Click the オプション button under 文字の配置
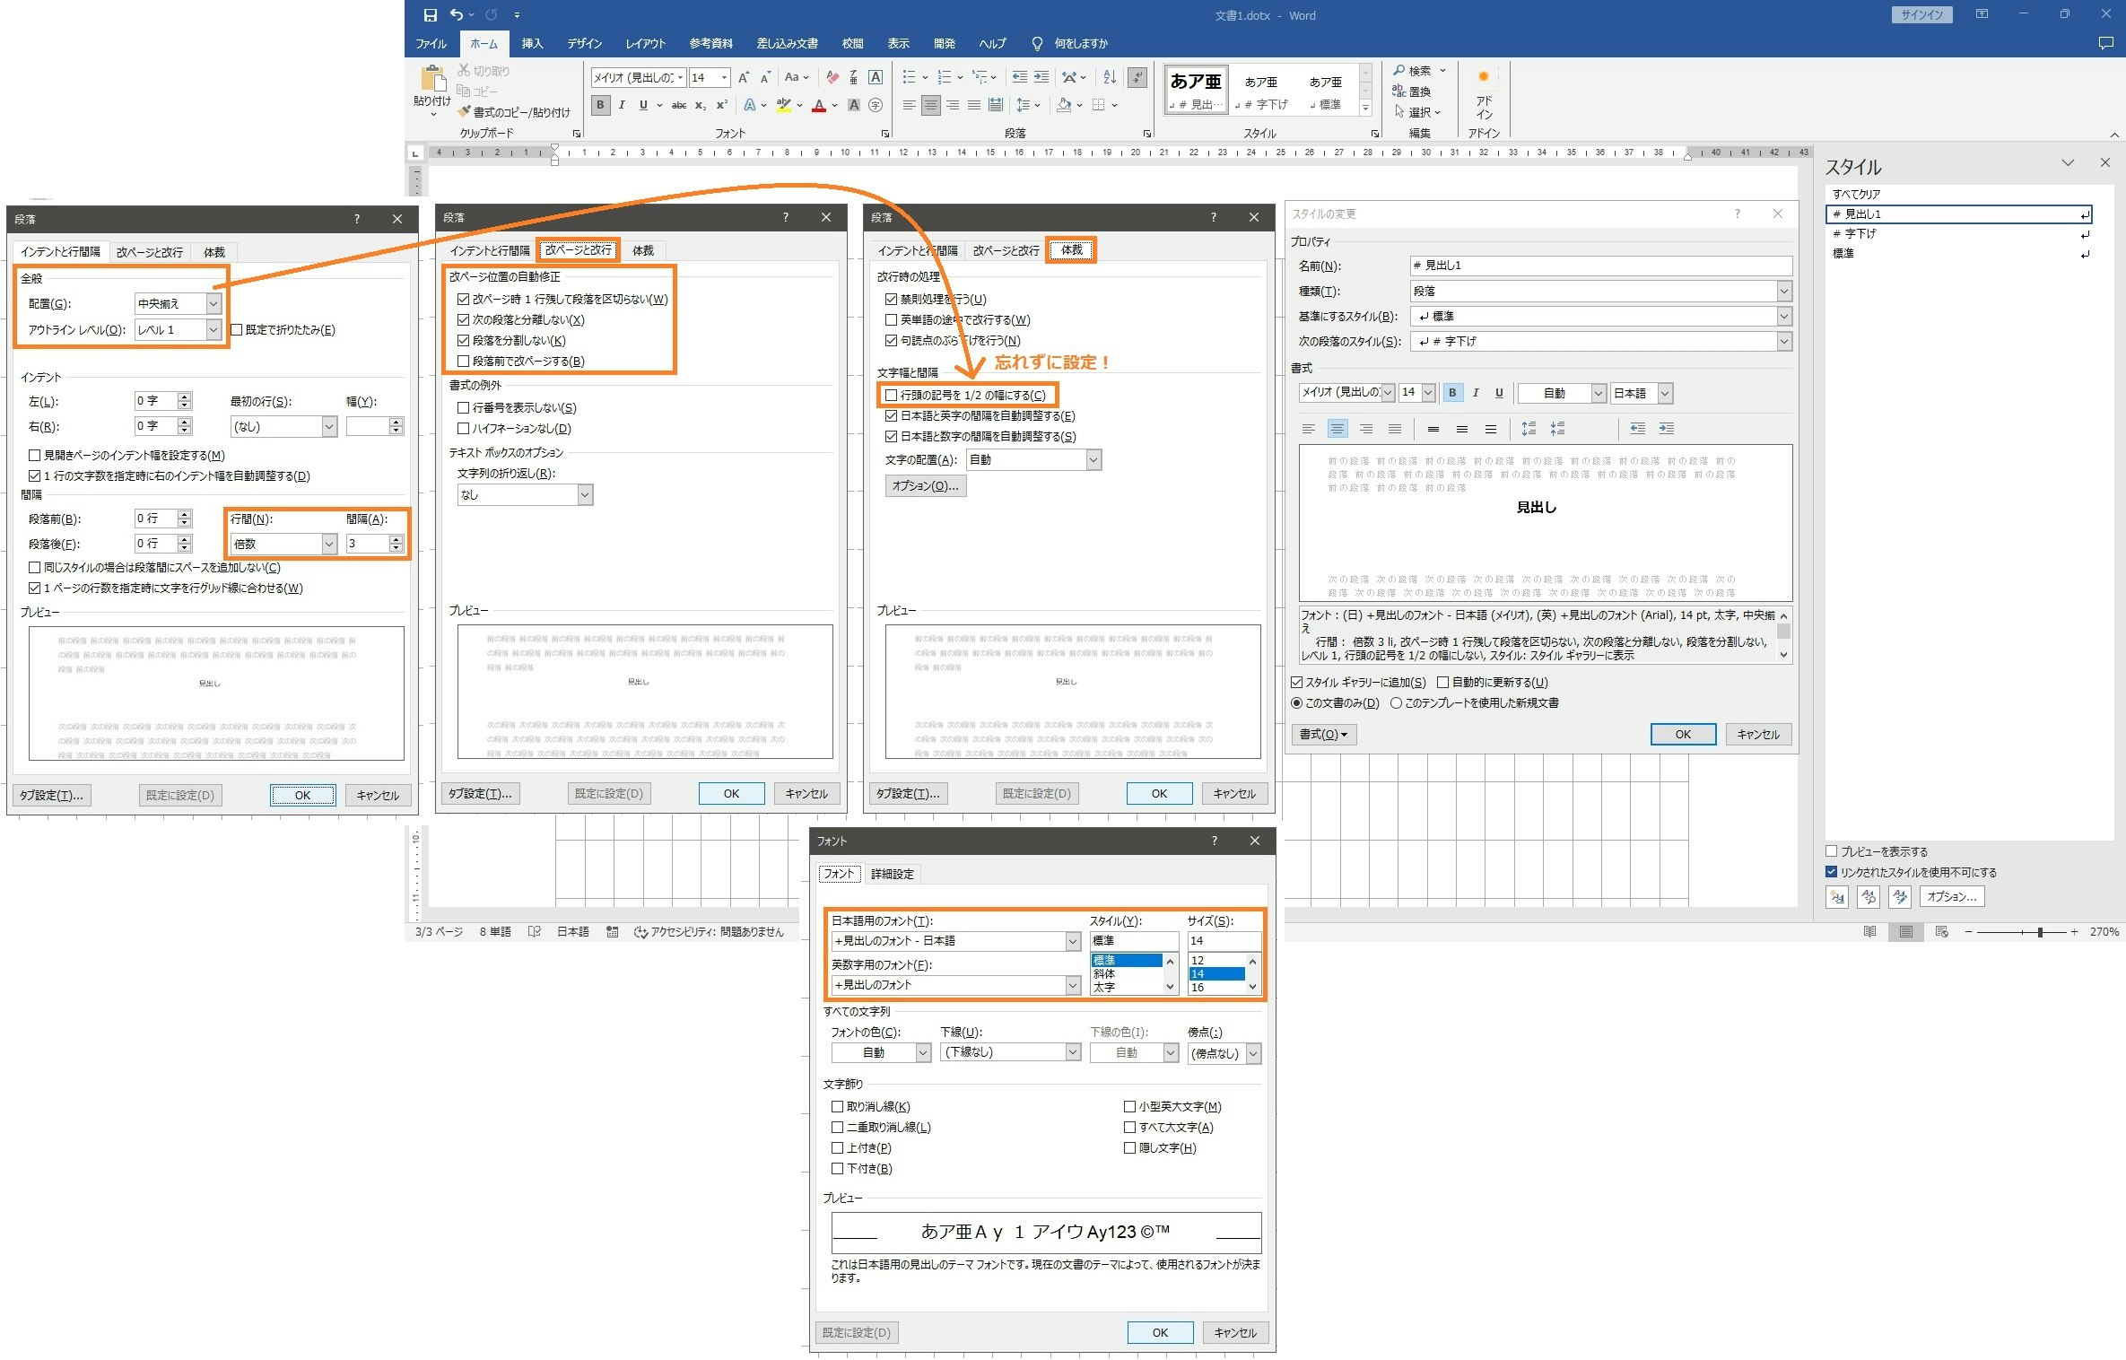 [925, 485]
